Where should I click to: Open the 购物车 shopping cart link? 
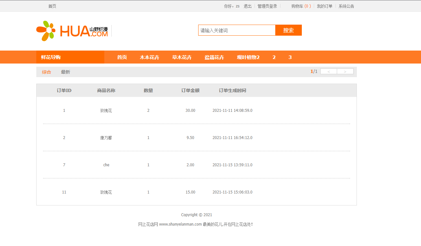pos(301,6)
